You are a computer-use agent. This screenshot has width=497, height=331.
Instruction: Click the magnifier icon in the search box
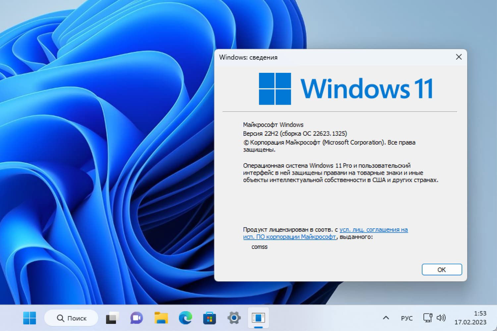[60, 318]
